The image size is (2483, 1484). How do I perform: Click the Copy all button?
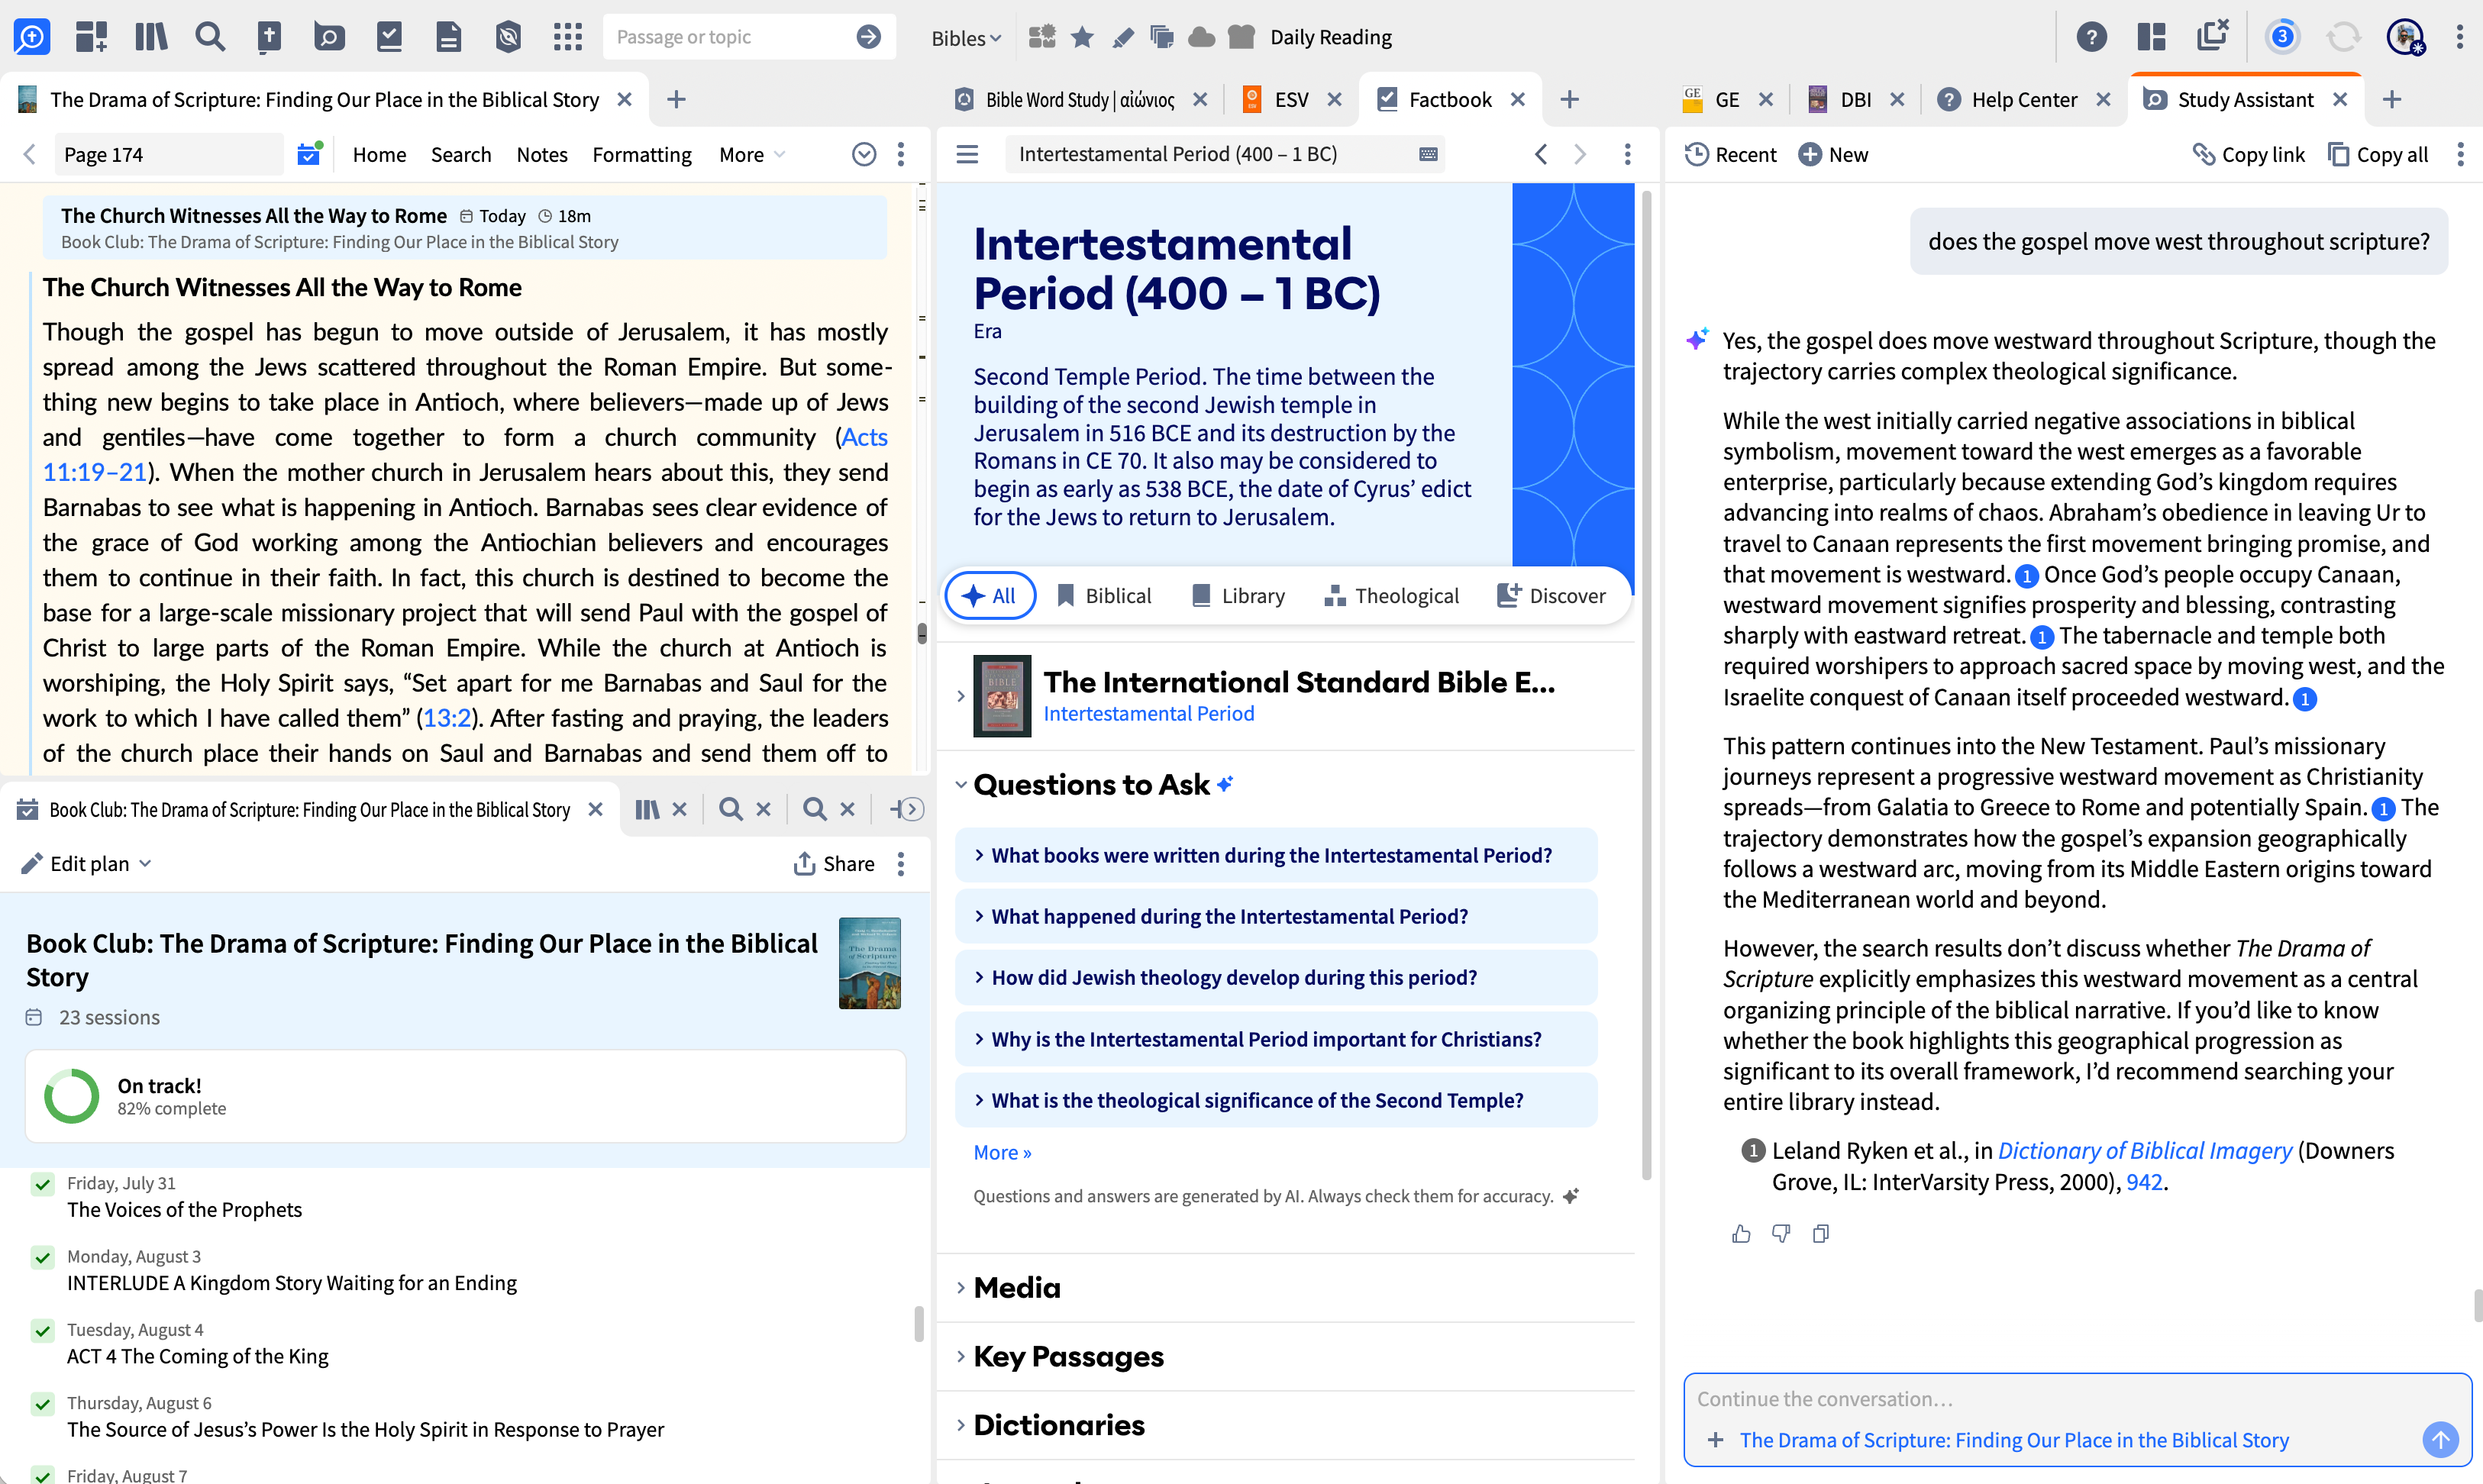coord(2378,154)
